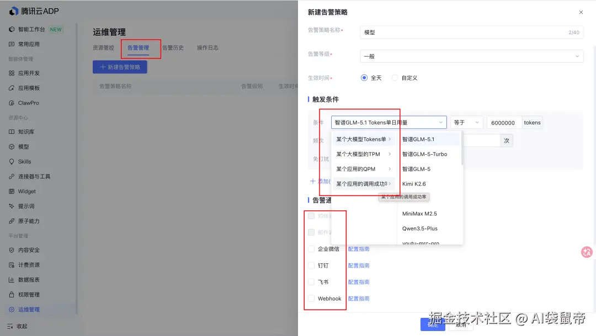Expand 某个大模型Tokens单 submenu

click(364, 139)
